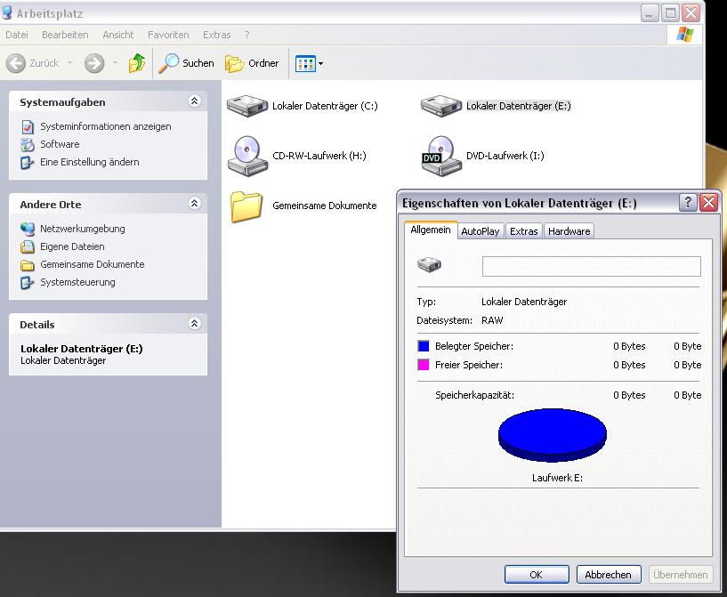
Task: Click the Netzwerkumgebung globe icon
Action: tap(28, 229)
